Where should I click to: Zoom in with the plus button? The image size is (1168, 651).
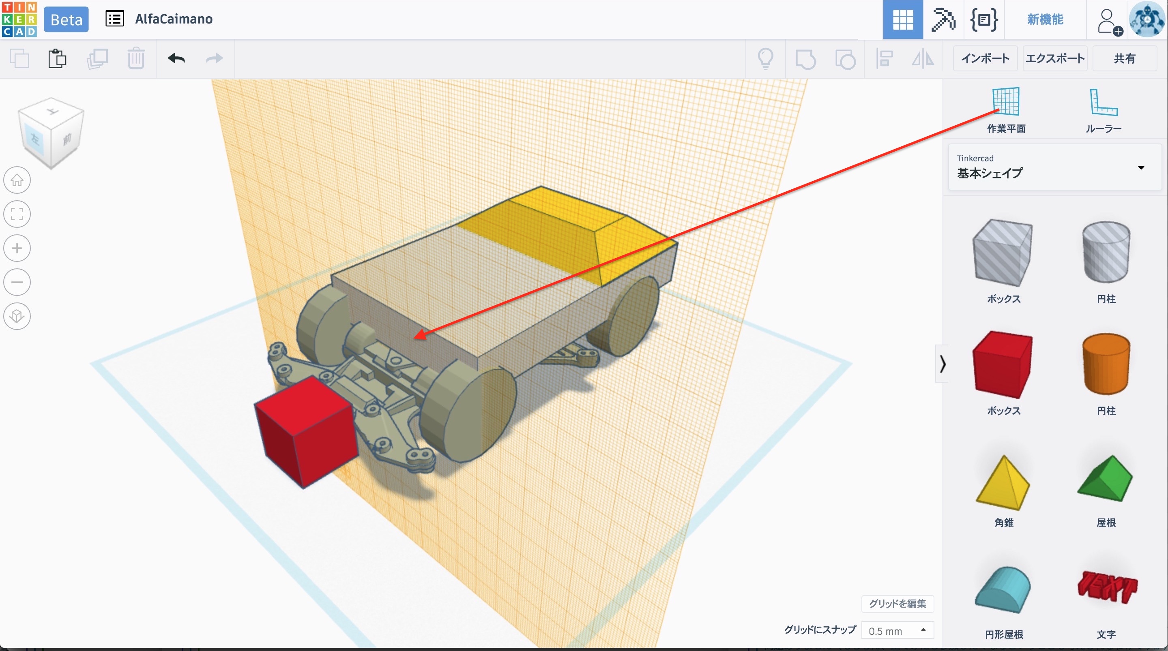[x=17, y=248]
